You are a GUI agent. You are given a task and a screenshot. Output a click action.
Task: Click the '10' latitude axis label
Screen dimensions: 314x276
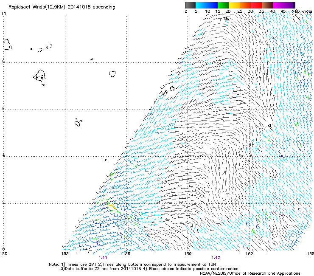[x=3, y=14]
